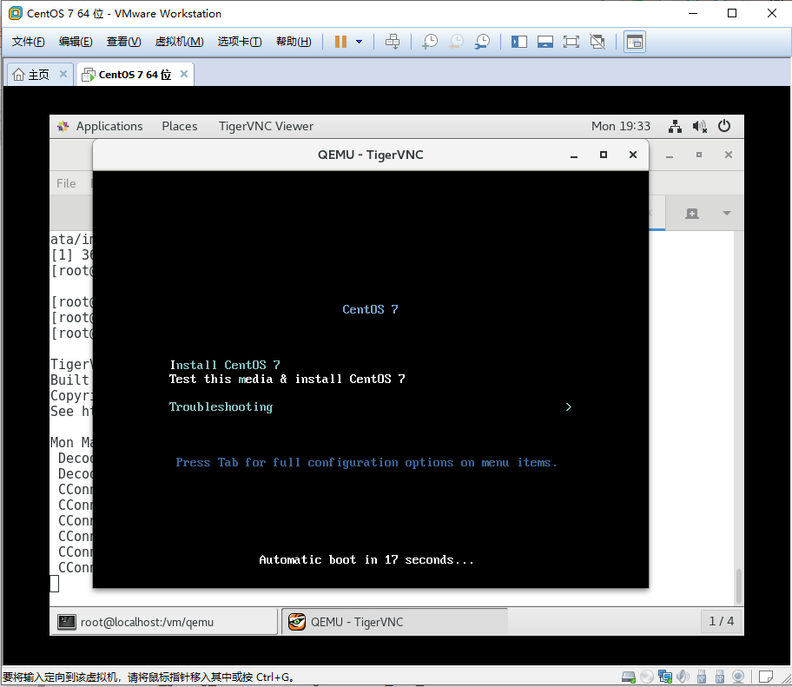Click the sound card status icon
Viewport: 792px width, 687px height.
(x=683, y=677)
